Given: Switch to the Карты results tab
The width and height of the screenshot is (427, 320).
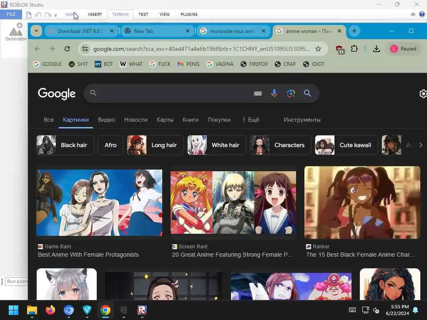Looking at the screenshot, I should pyautogui.click(x=165, y=120).
